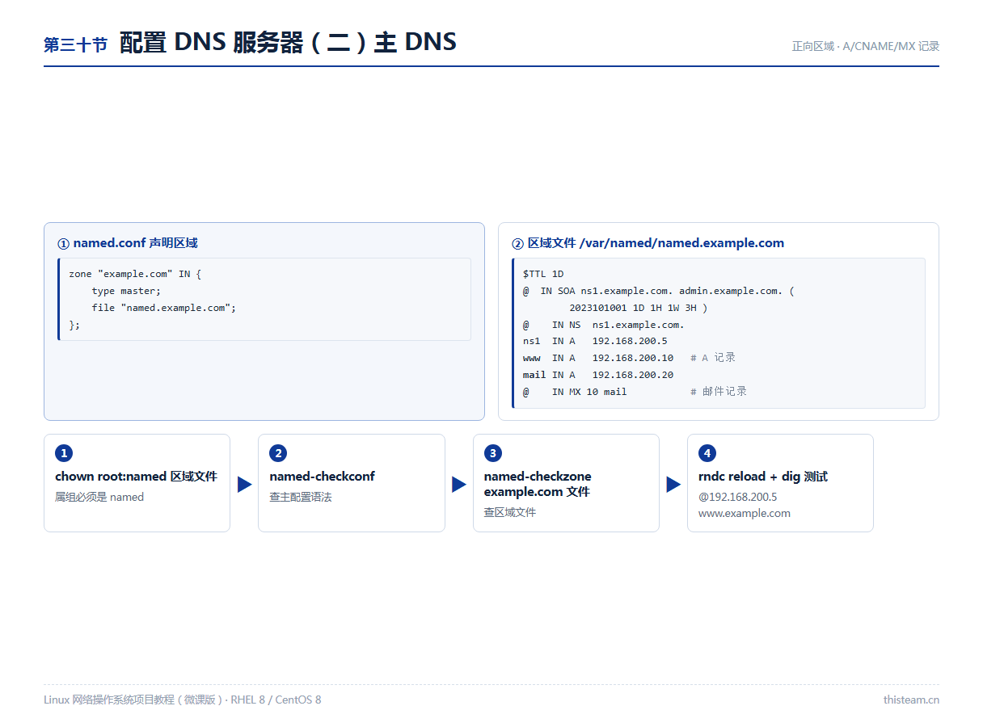This screenshot has height=727, width=983.
Task: Click the SOA record line with admin.example.com
Action: (659, 291)
